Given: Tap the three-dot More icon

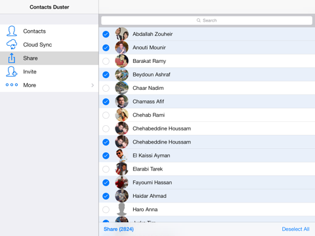Looking at the screenshot, I should [x=12, y=85].
